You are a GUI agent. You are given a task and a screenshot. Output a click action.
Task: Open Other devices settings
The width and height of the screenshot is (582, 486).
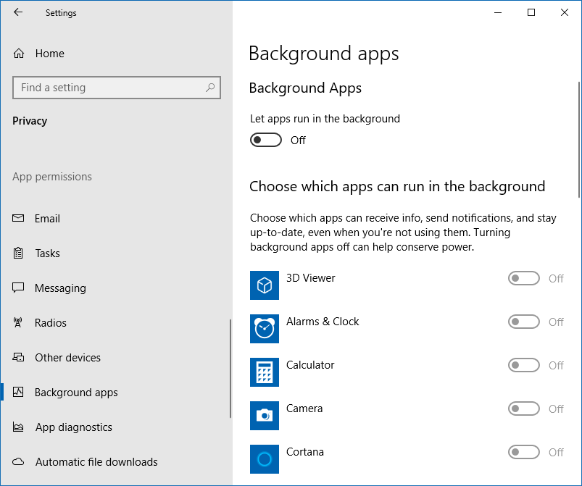67,358
